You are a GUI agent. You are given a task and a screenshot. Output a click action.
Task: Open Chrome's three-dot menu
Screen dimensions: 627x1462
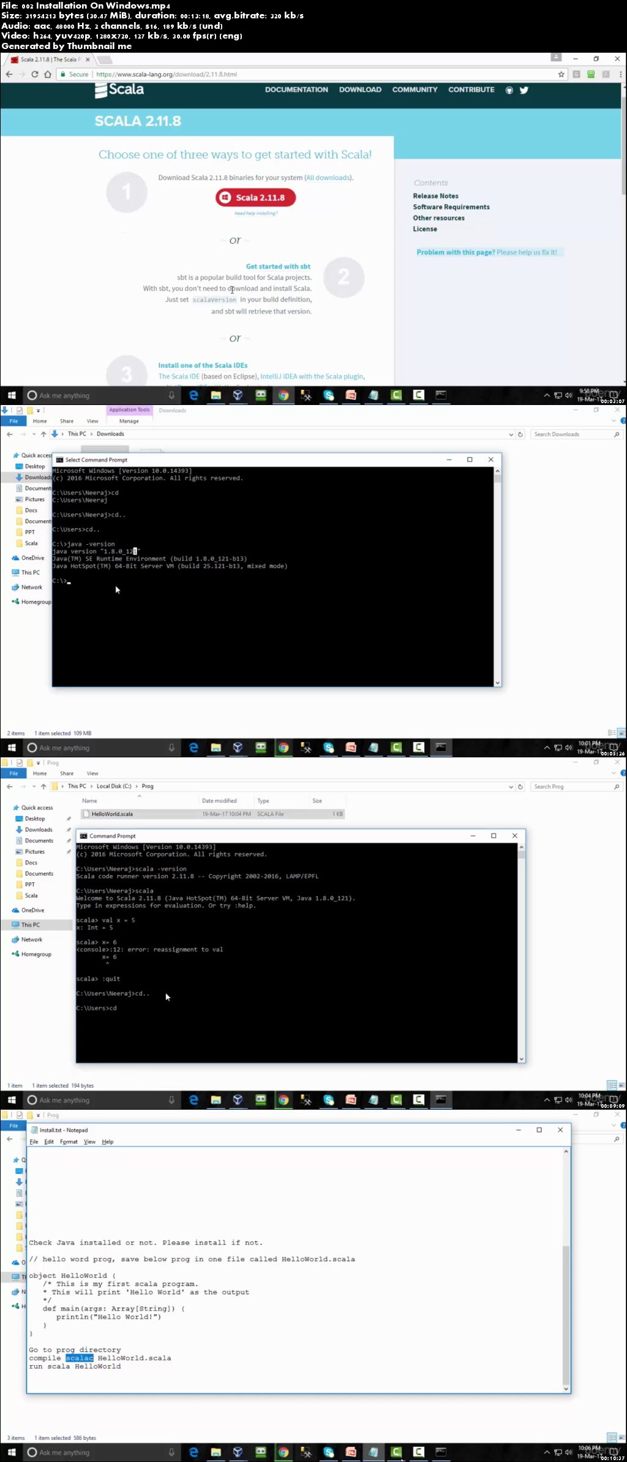click(x=620, y=74)
